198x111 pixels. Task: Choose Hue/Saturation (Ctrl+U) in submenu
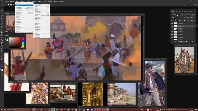[x=42, y=13]
